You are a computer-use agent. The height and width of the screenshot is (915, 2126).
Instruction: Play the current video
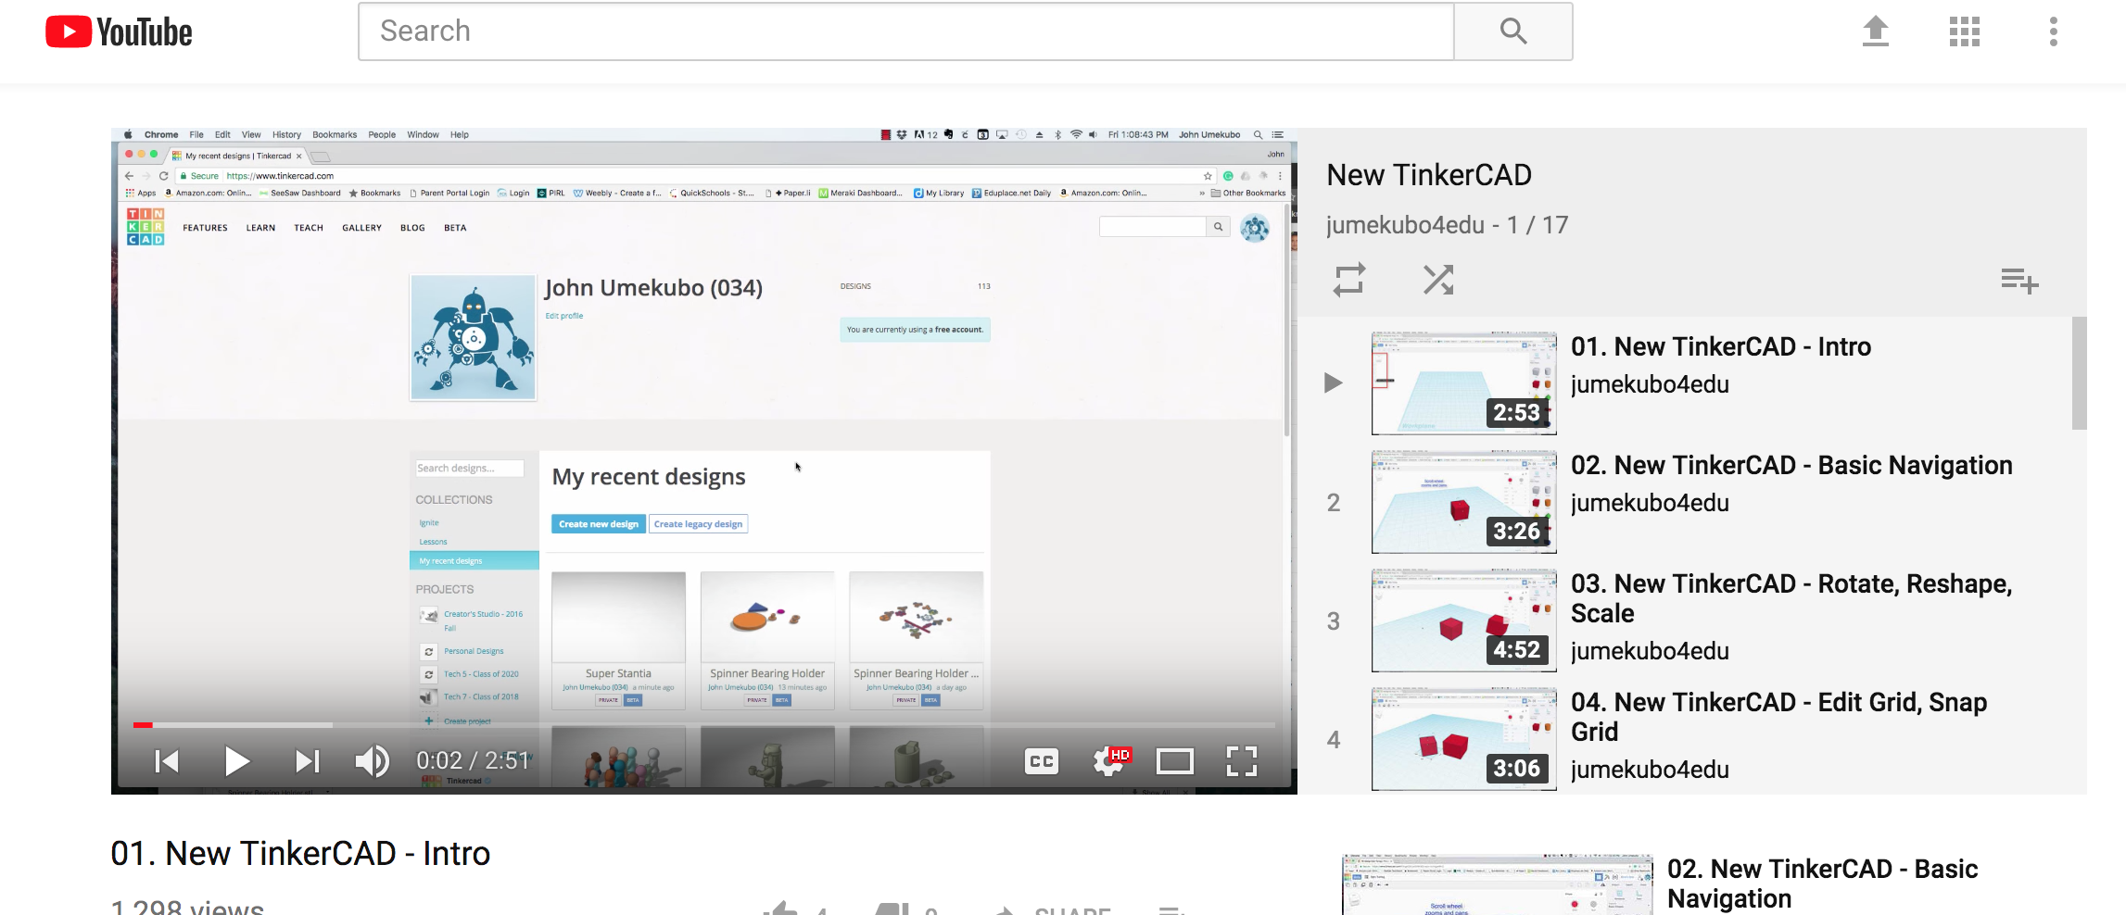[x=236, y=760]
